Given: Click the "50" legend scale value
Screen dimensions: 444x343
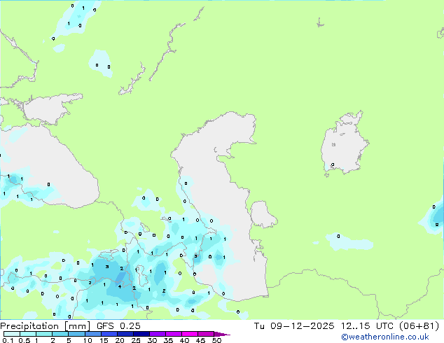Looking at the screenshot, I should 216,340.
